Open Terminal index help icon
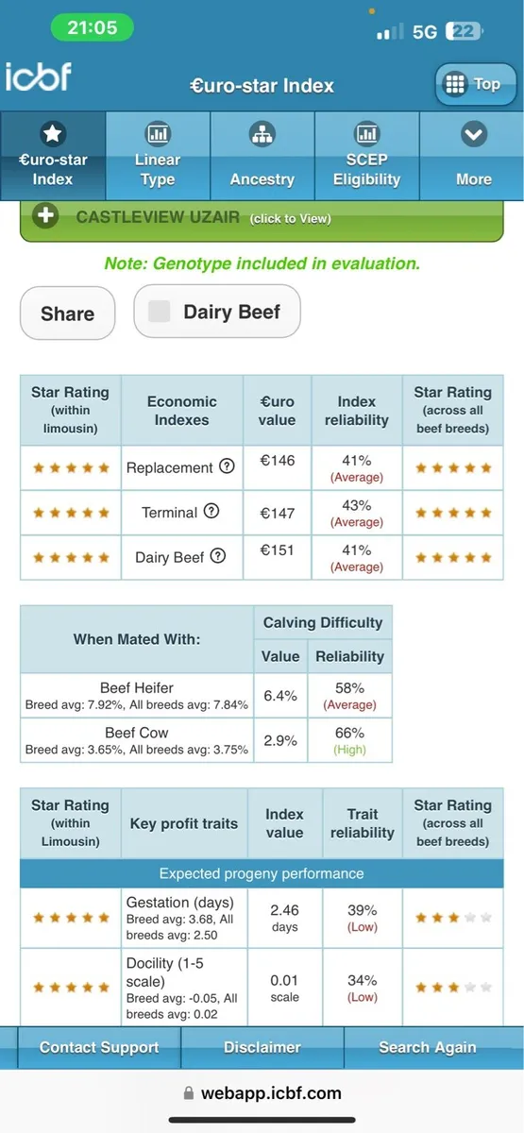Image resolution: width=524 pixels, height=1133 pixels. [x=211, y=512]
